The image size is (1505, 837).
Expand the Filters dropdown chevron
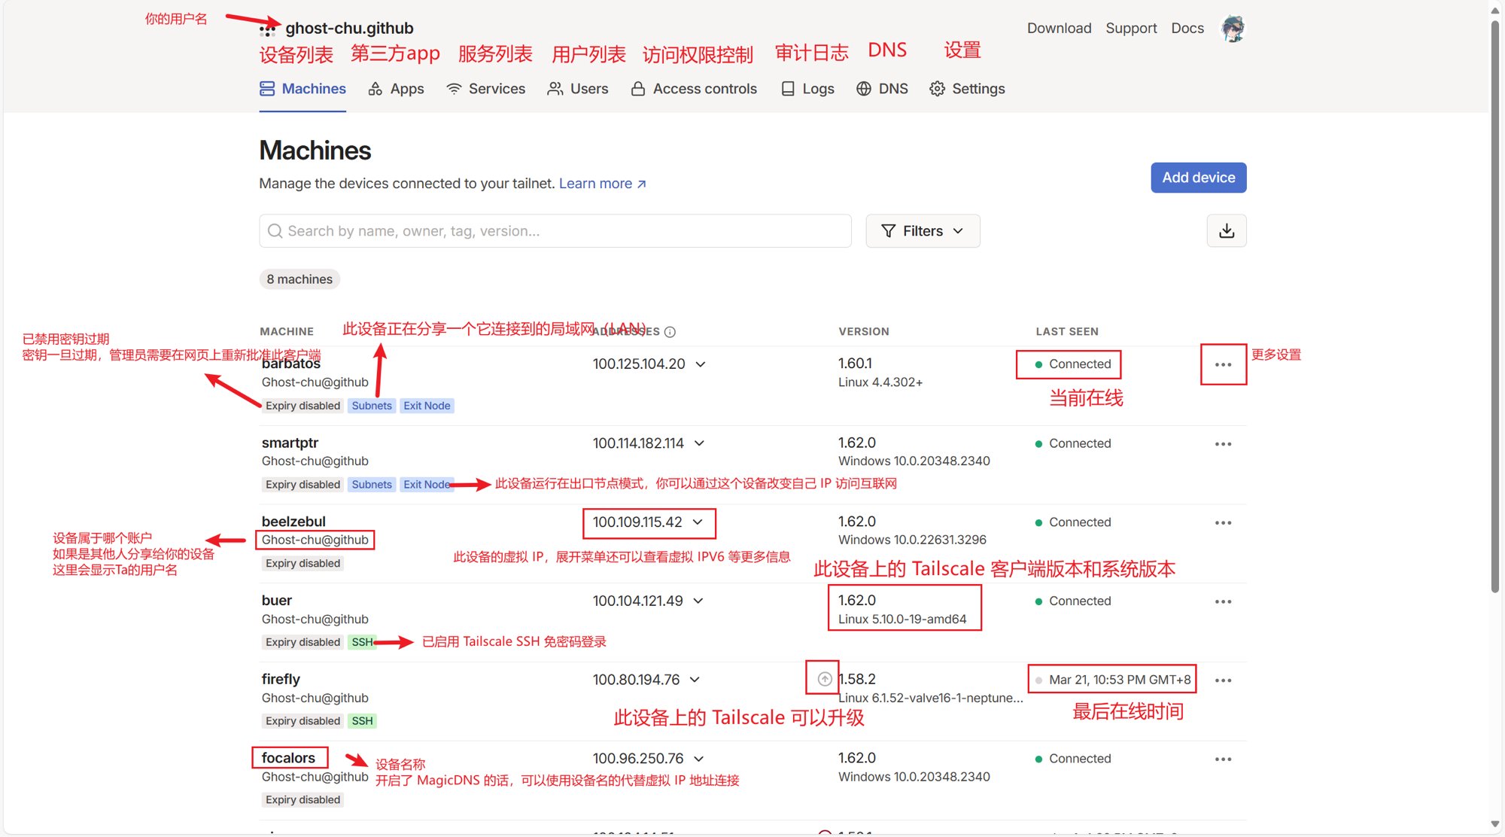[x=958, y=231]
